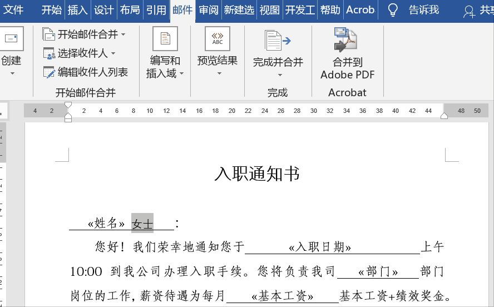Click the 编写和插入域 document icon
The width and height of the screenshot is (494, 307).
point(165,38)
